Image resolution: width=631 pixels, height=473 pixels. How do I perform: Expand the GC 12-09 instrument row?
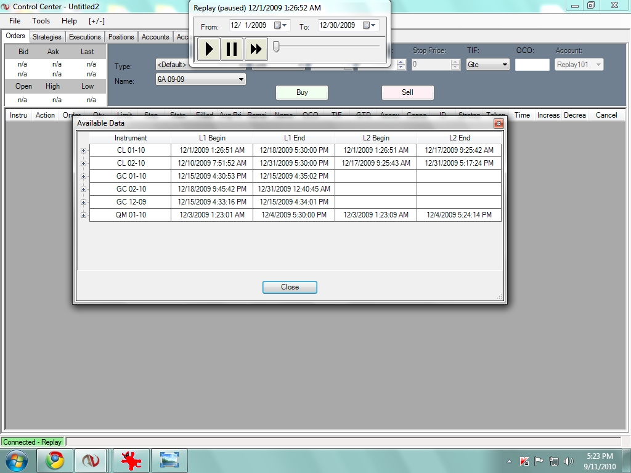pyautogui.click(x=83, y=202)
